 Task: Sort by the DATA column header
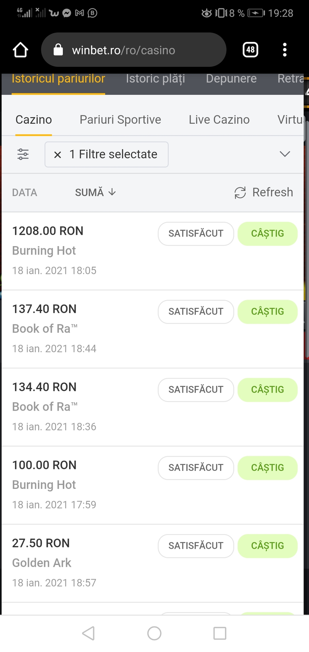(25, 192)
